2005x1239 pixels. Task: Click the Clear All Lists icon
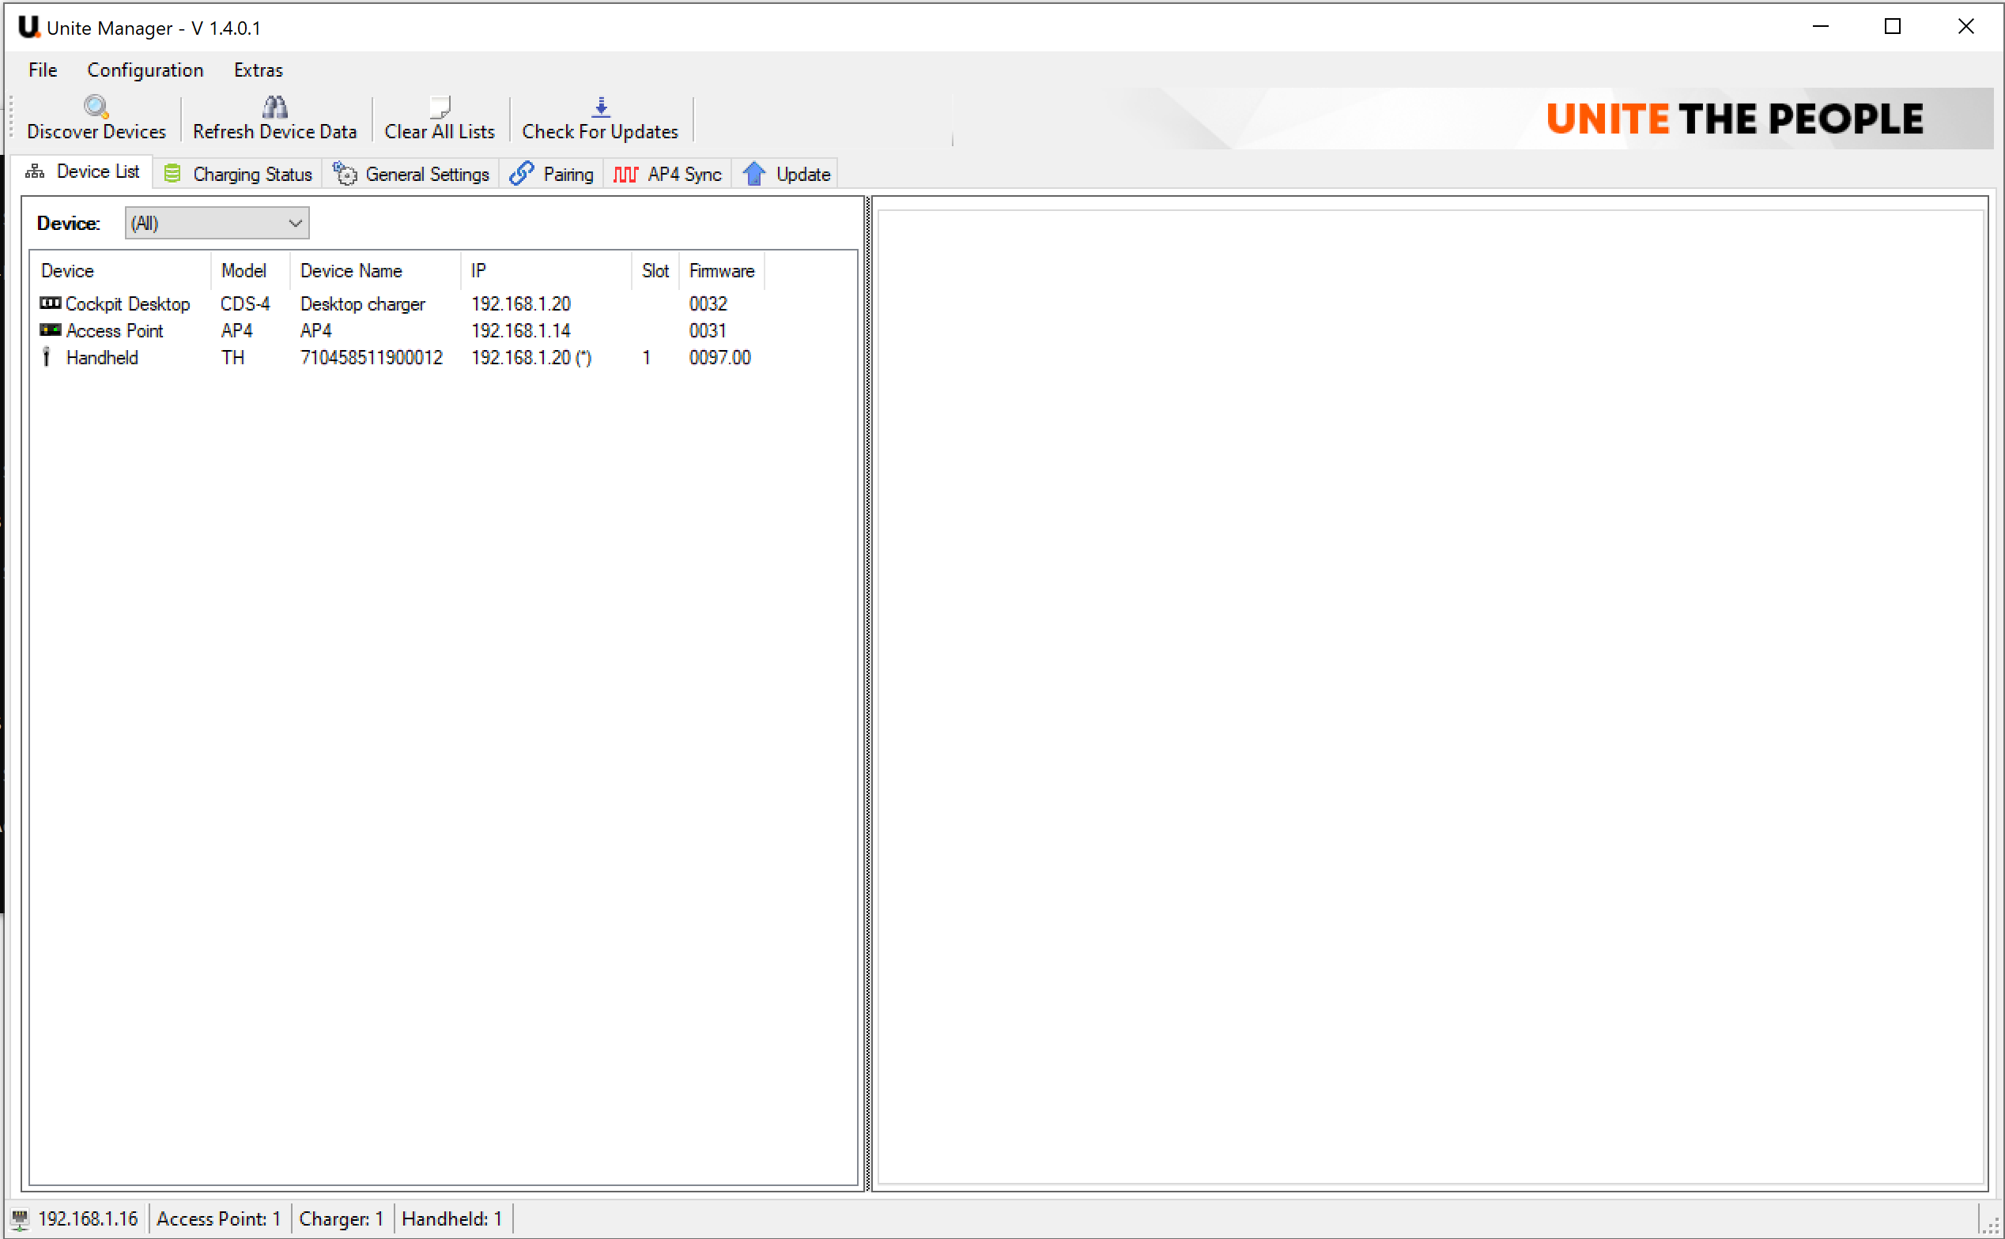tap(440, 107)
